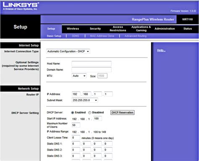Click the MTU Size field
Image resolution: width=199 pixels, height=161 pixels.
pos(102,76)
